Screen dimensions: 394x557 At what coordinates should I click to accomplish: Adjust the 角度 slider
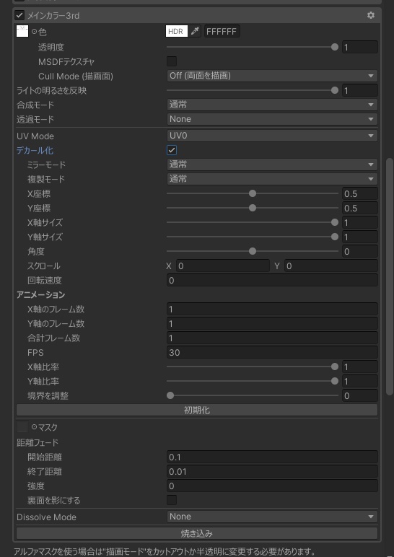pyautogui.click(x=253, y=251)
